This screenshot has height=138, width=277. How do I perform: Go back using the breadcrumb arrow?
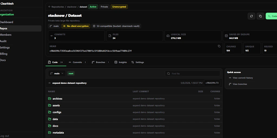(x=49, y=7)
